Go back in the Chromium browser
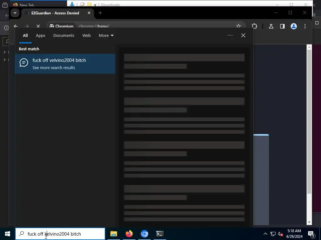 16,26
